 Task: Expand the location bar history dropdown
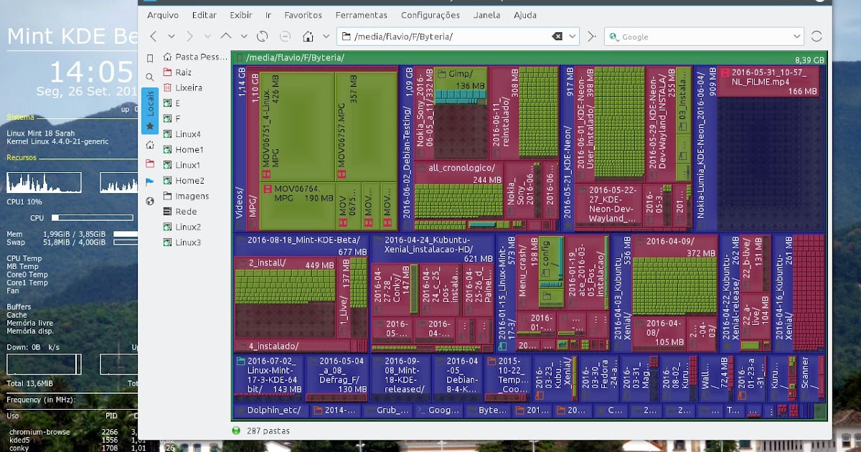coord(572,37)
